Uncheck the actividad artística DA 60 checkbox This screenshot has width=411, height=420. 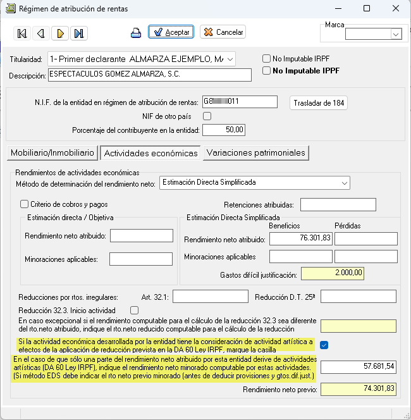(324, 345)
